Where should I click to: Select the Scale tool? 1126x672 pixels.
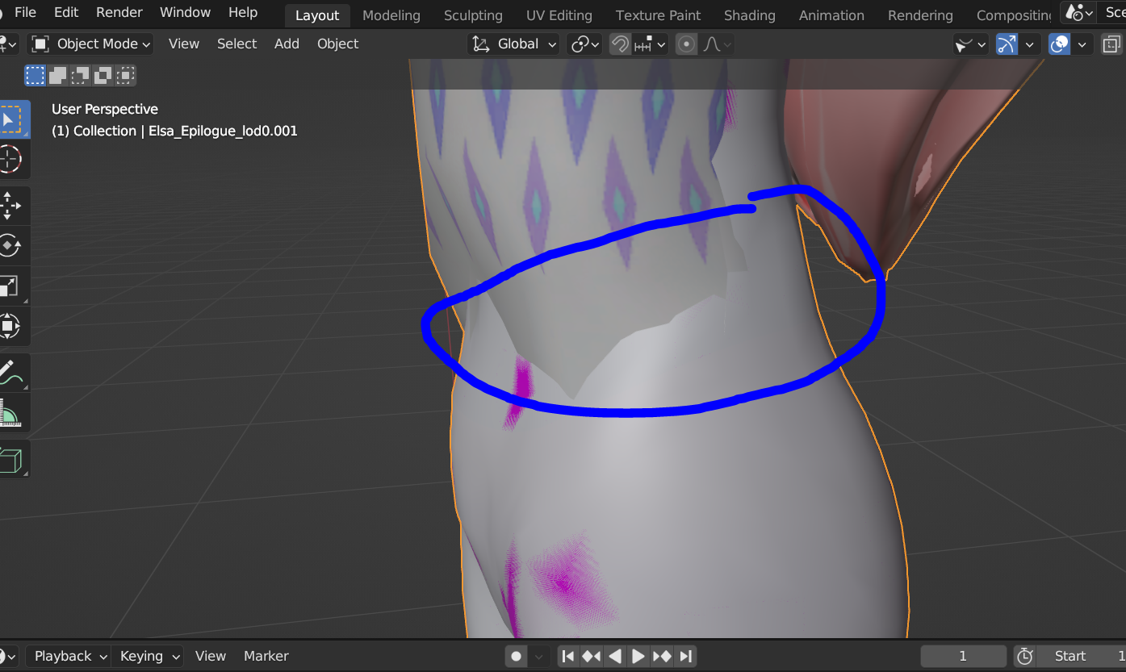[10, 286]
